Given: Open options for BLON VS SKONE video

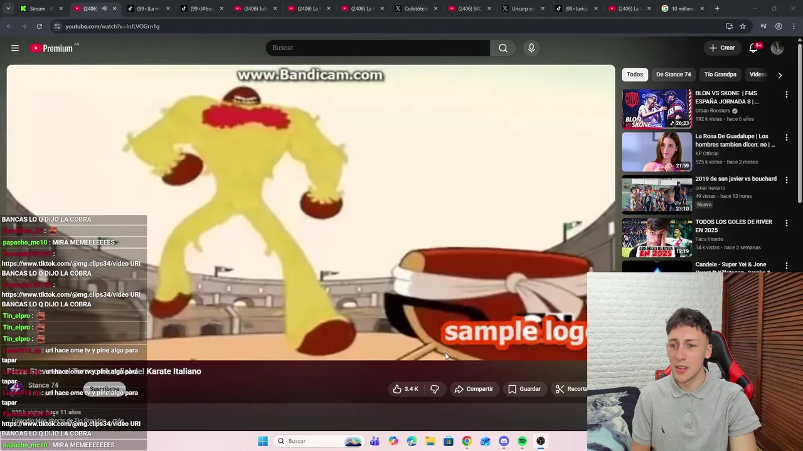Looking at the screenshot, I should (787, 95).
